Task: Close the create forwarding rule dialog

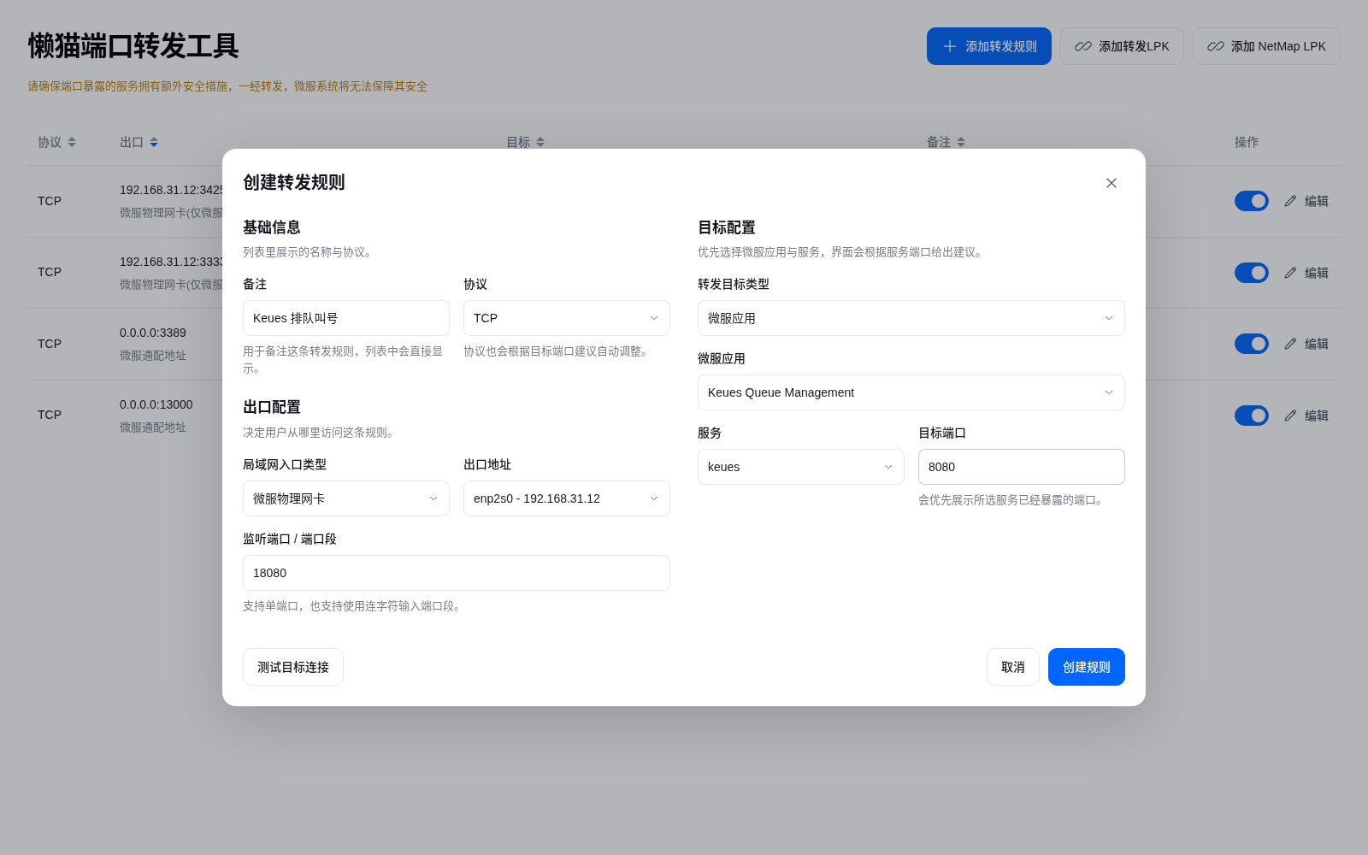Action: click(1111, 183)
